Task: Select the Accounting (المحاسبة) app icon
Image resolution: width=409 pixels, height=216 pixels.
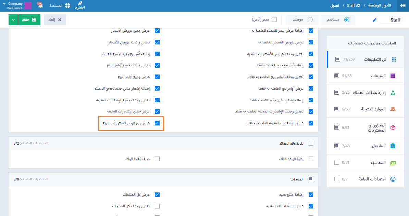Action: tap(393, 163)
